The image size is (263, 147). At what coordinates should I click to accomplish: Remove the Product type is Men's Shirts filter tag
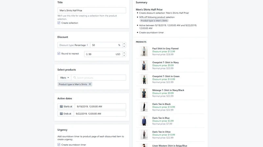(90, 84)
